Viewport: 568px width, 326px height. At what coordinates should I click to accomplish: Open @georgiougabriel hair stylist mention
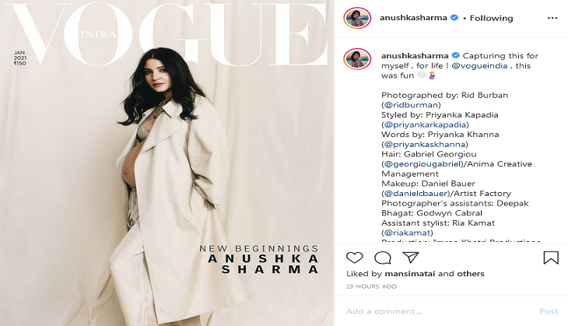coord(422,164)
